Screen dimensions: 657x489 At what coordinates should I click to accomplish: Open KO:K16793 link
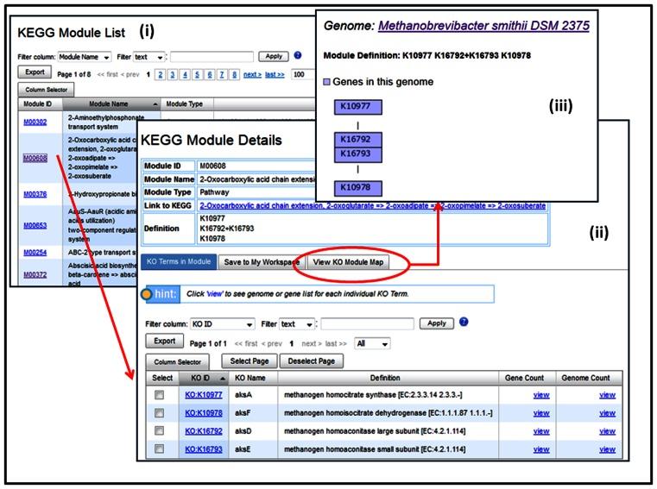pyautogui.click(x=204, y=449)
